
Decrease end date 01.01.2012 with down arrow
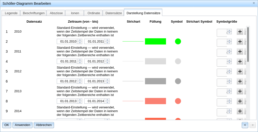click(x=107, y=63)
